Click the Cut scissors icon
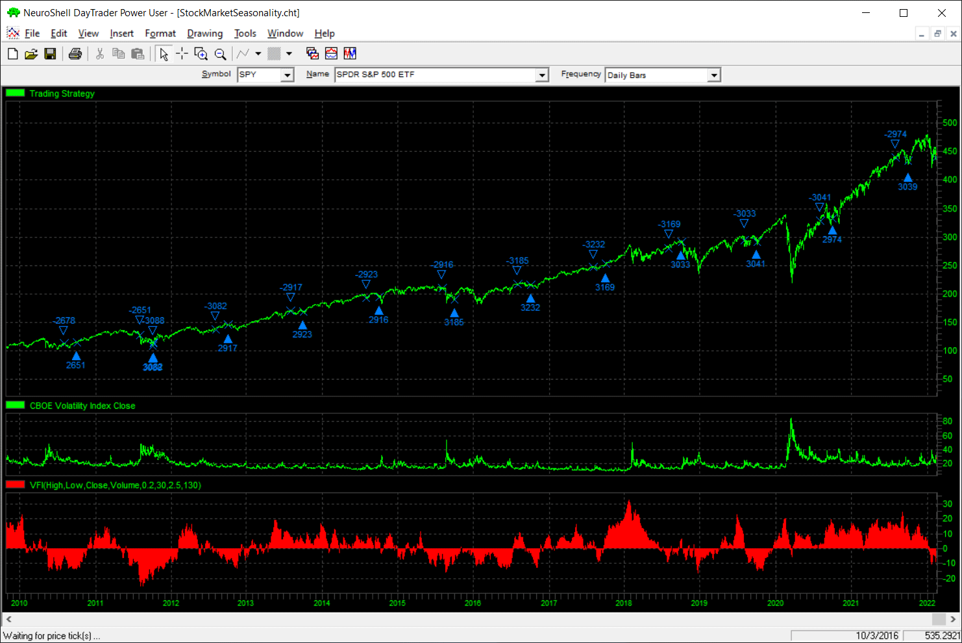Image resolution: width=962 pixels, height=643 pixels. click(100, 54)
